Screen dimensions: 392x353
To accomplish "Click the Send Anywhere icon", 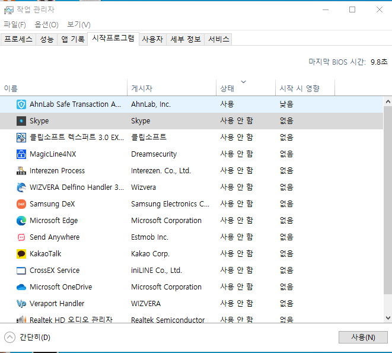I will click(x=21, y=237).
